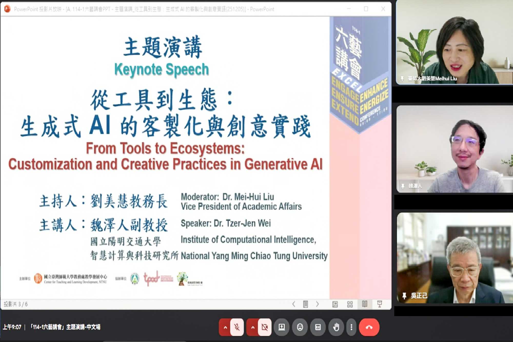Leave the call with red hang-up button
Viewport: 513px width, 342px height.
[369, 327]
